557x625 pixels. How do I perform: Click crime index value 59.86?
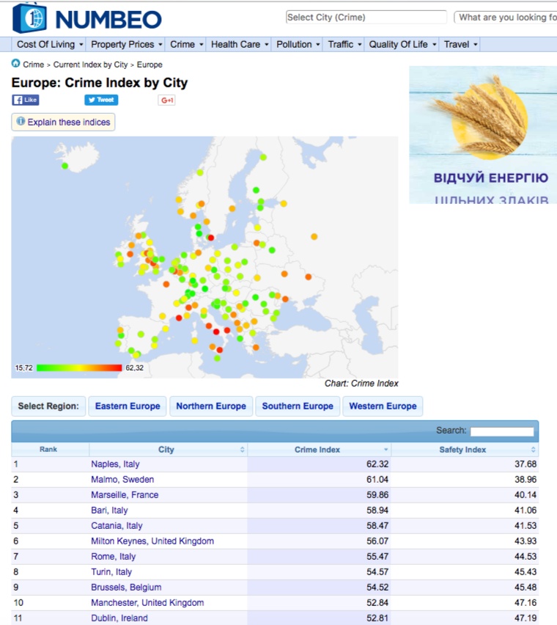pos(377,495)
